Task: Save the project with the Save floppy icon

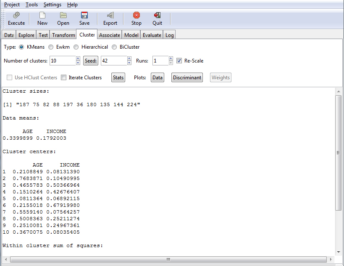Action: tap(84, 15)
